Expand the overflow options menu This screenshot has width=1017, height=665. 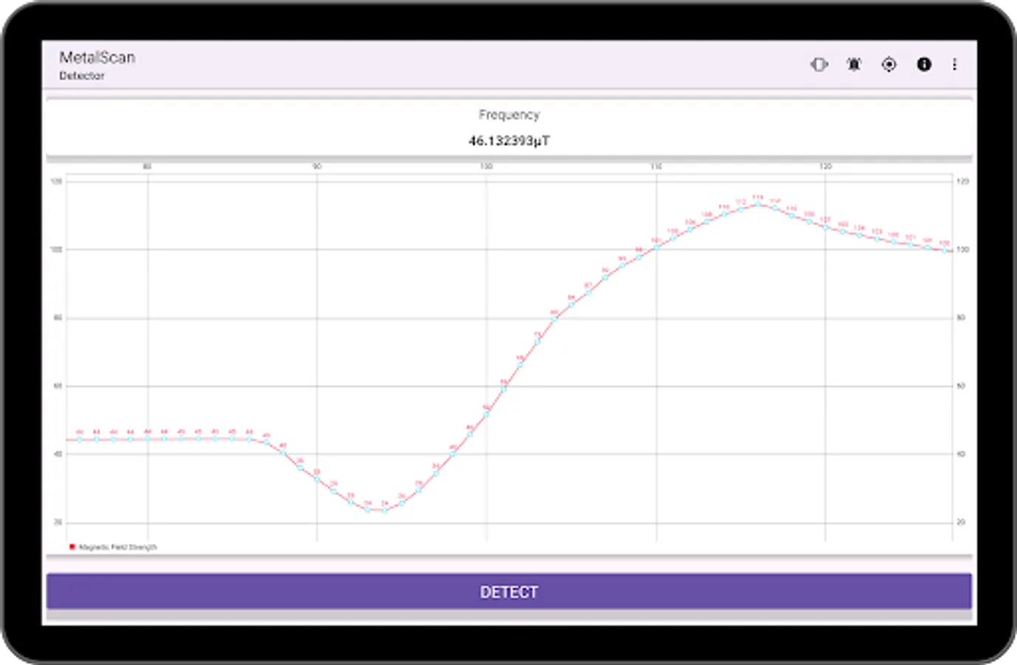[x=955, y=64]
